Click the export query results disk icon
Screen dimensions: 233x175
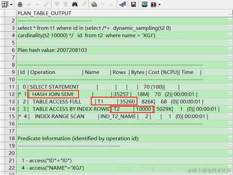coord(145,4)
